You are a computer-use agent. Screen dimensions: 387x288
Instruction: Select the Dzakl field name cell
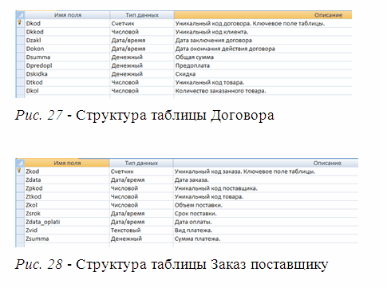(x=67, y=41)
